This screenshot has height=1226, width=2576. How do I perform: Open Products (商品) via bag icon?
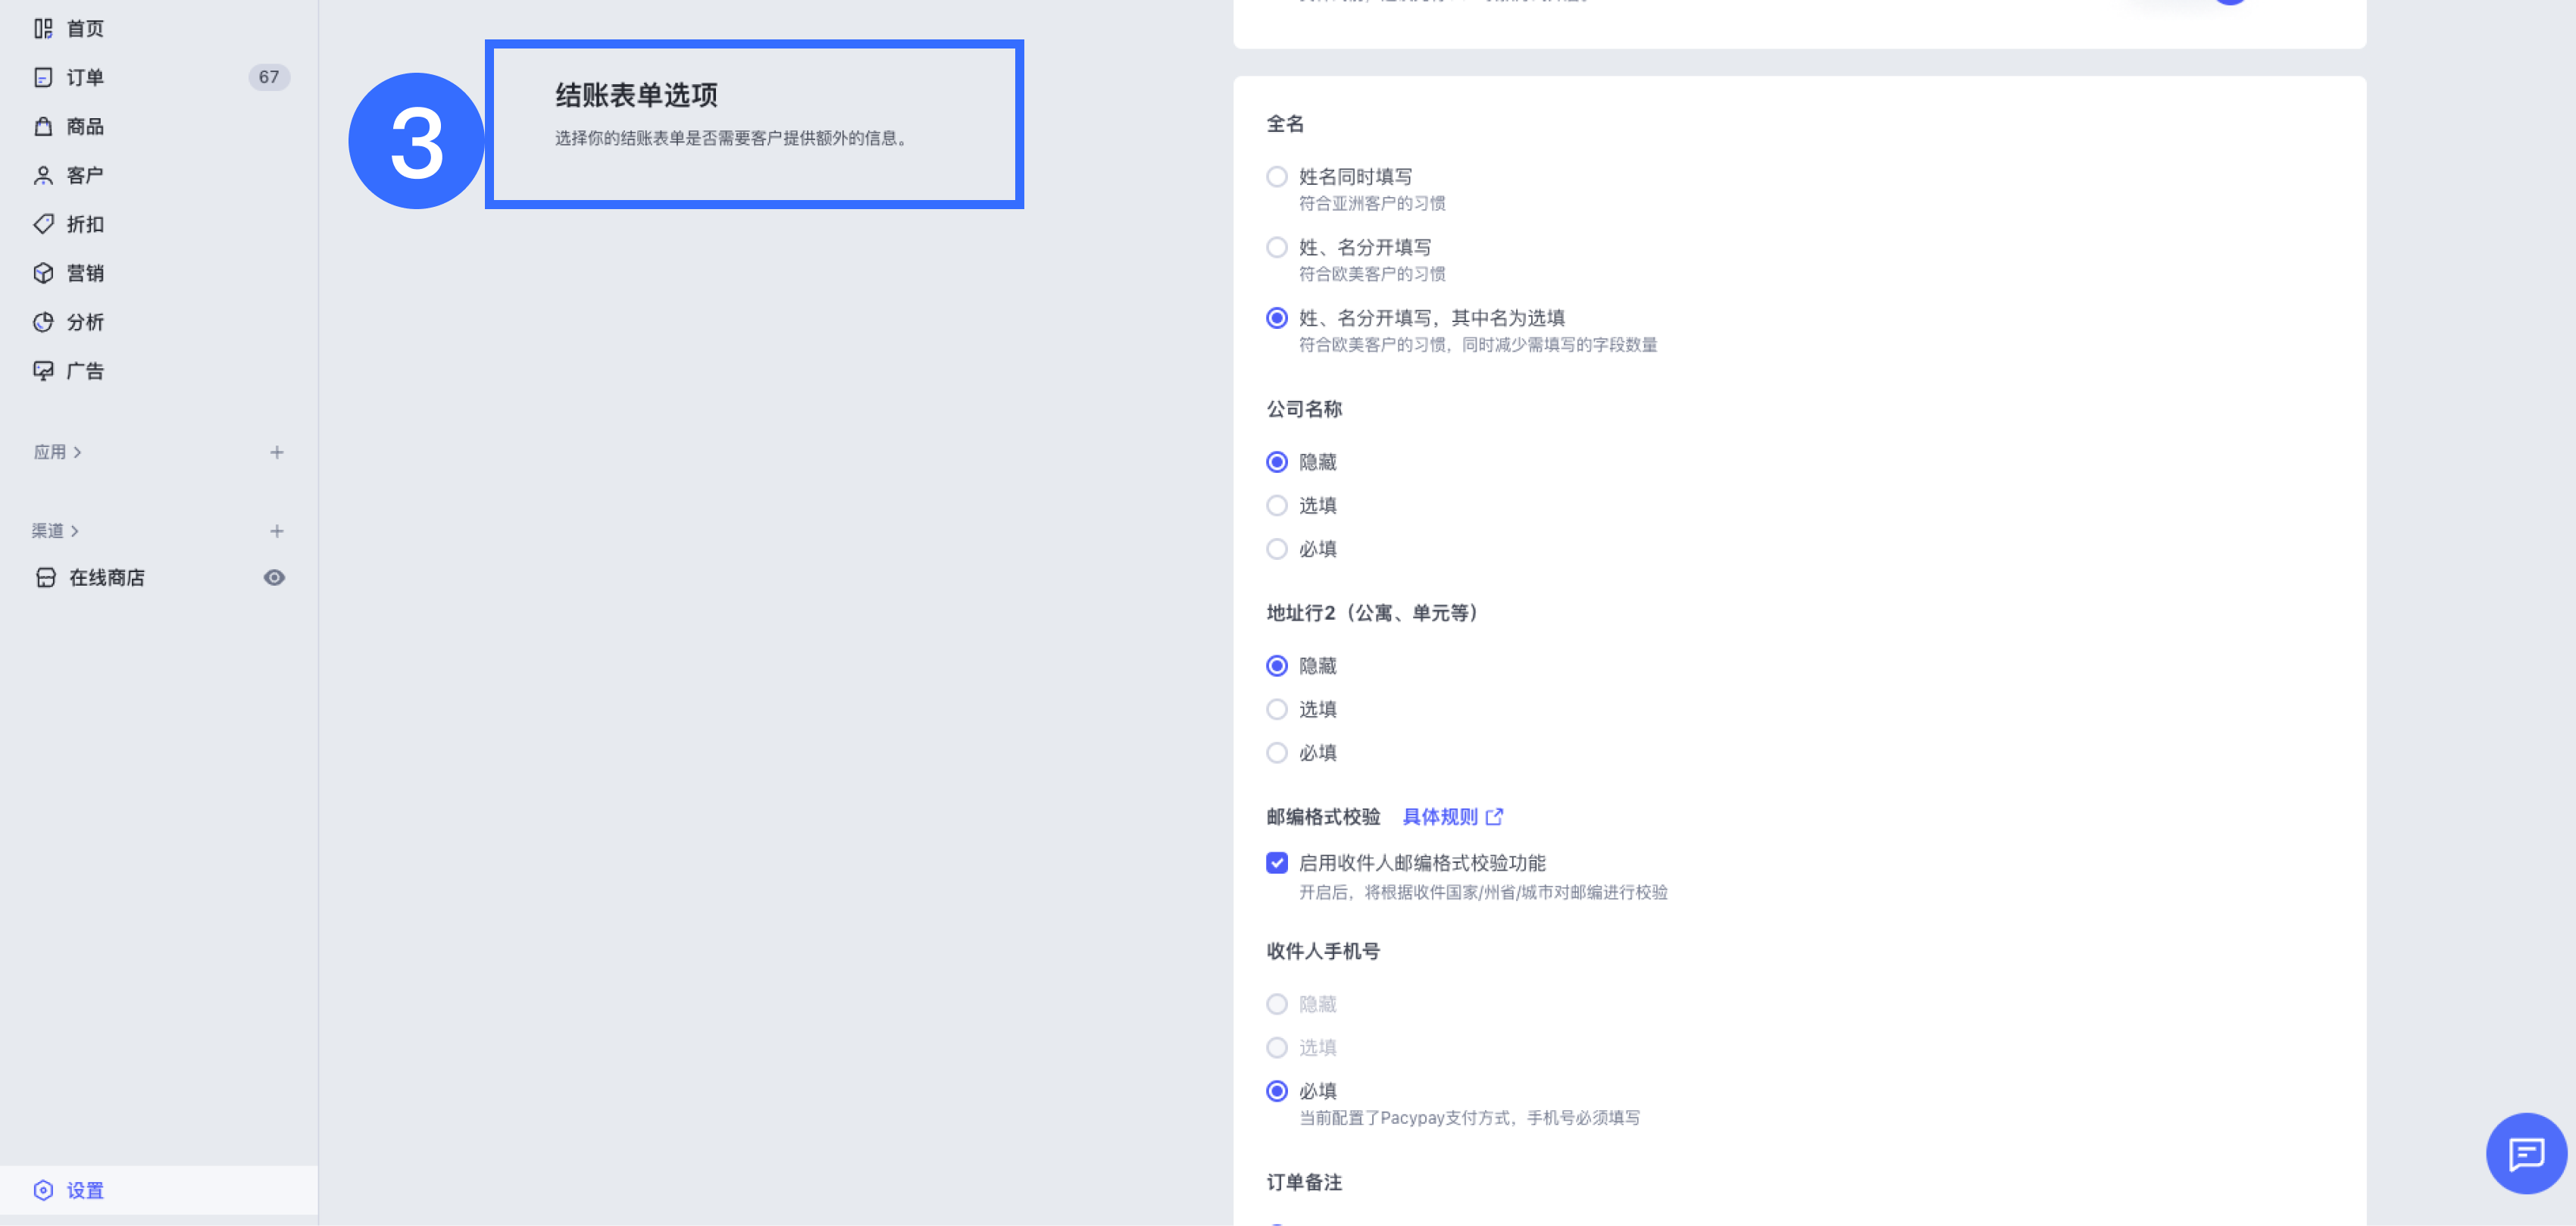[43, 127]
